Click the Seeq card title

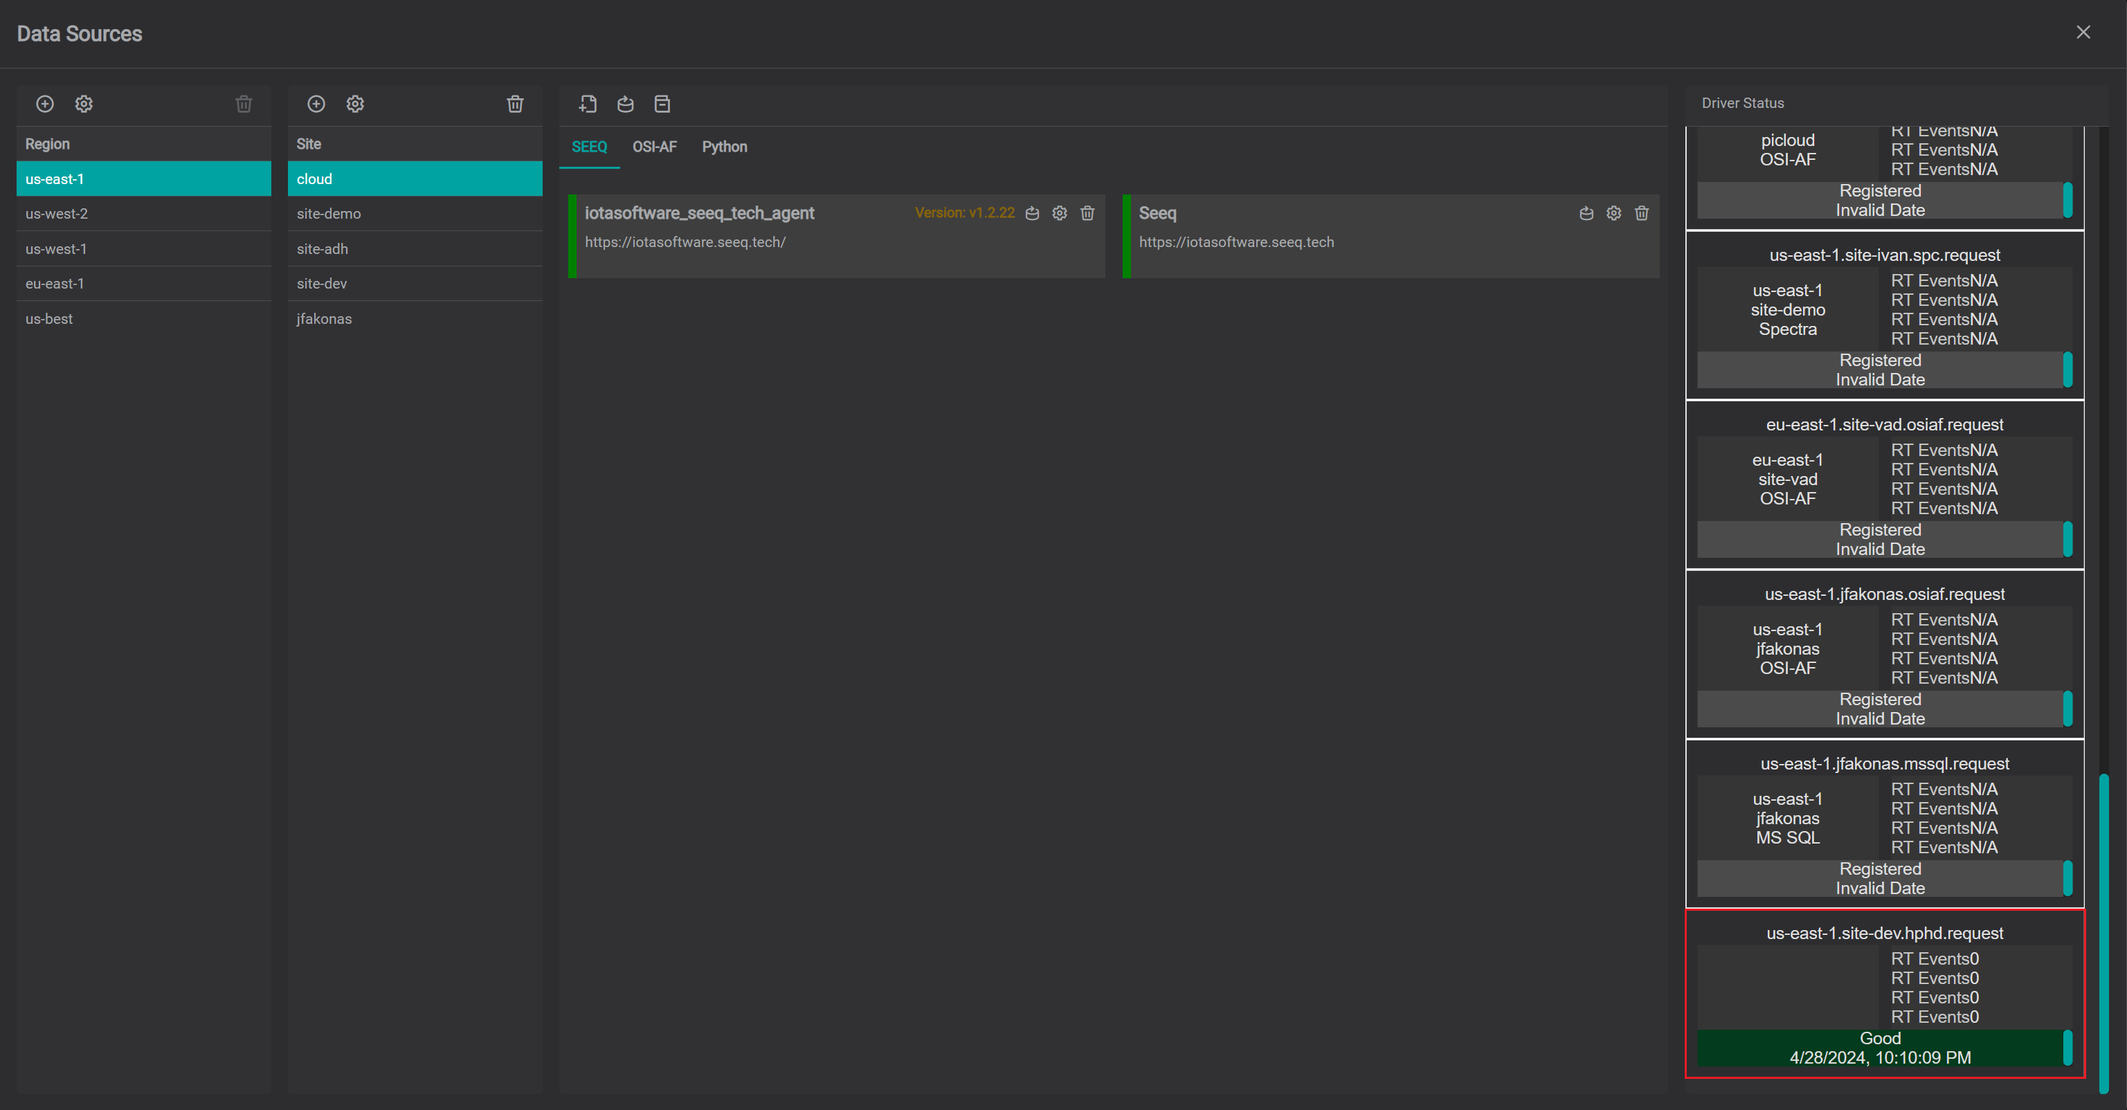click(1157, 213)
